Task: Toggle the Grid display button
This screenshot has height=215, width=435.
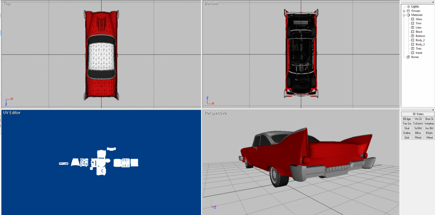Action: (407, 138)
